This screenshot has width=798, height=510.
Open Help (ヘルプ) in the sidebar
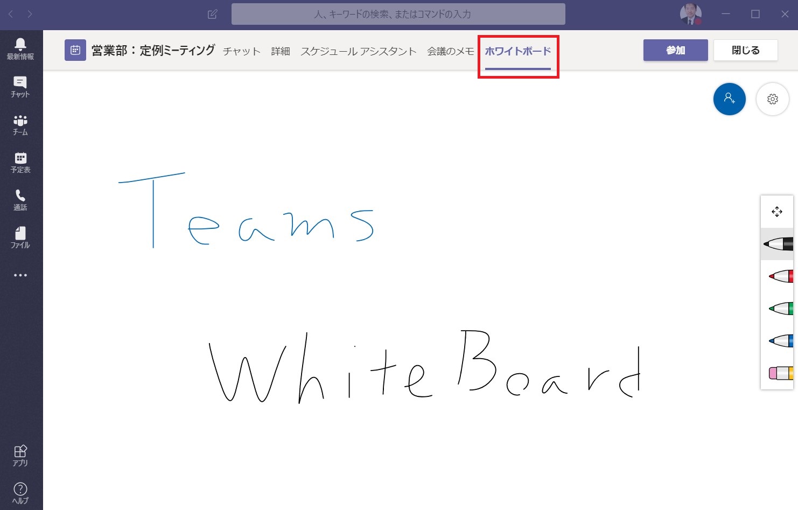[x=20, y=493]
